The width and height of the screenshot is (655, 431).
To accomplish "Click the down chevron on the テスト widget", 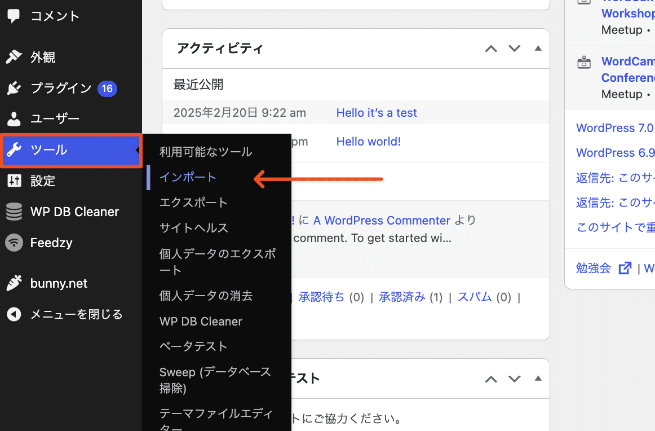I will click(514, 379).
